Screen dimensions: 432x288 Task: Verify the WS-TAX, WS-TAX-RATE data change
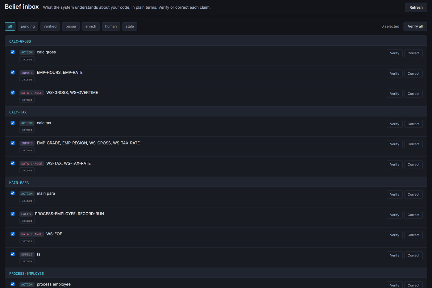click(x=394, y=164)
